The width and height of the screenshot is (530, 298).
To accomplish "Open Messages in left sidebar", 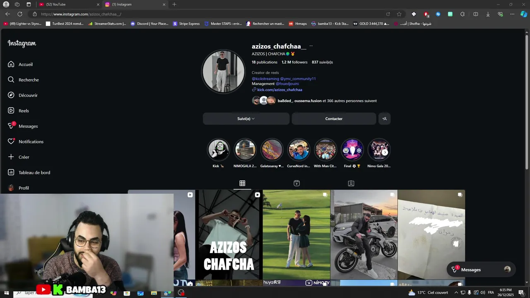I will (23, 126).
